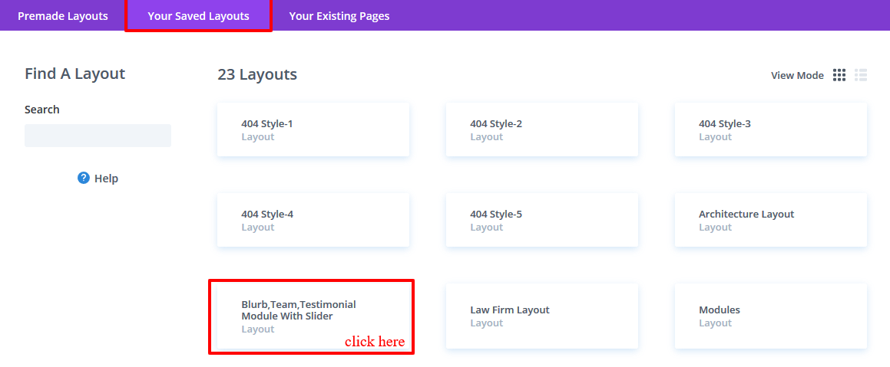Switch to grid view mode icon
The width and height of the screenshot is (890, 367).
pyautogui.click(x=839, y=75)
